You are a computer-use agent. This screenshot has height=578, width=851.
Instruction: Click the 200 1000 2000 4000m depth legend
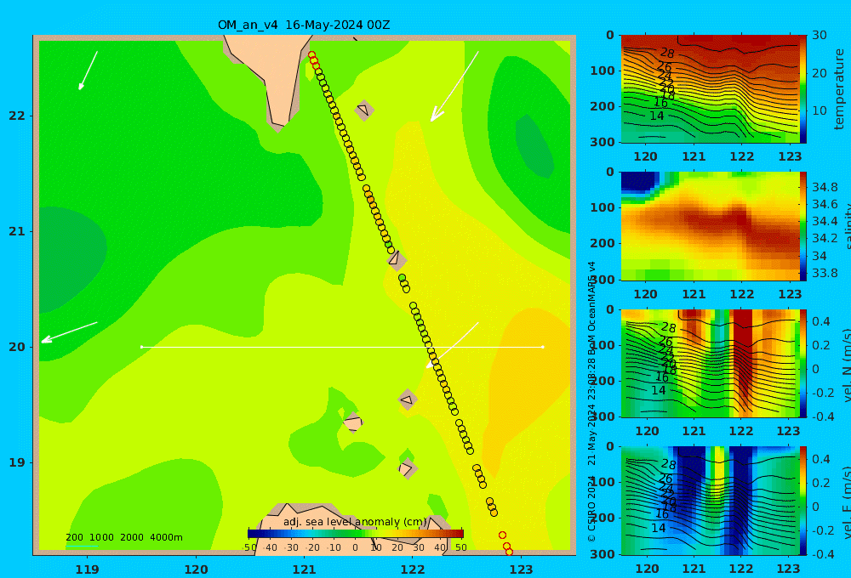[124, 537]
